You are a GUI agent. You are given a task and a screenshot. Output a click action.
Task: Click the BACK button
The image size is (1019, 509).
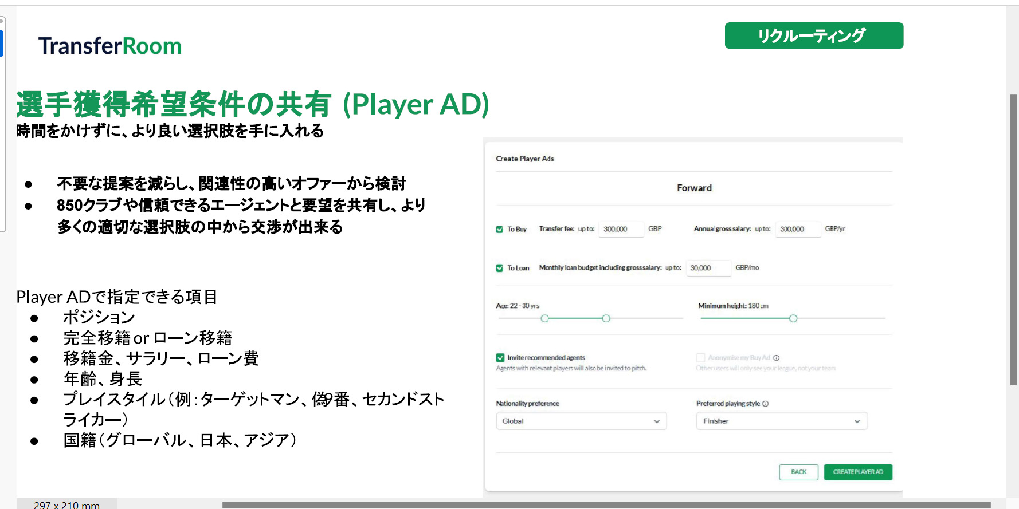click(798, 472)
